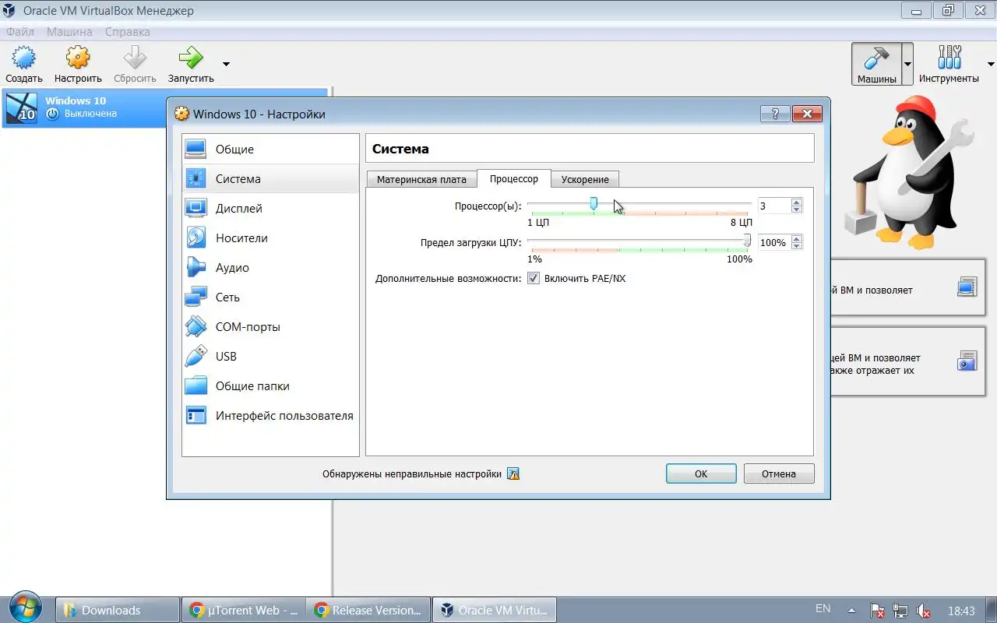Select the Машины tools button
Viewport: 997px width, 623px height.
coord(877,64)
